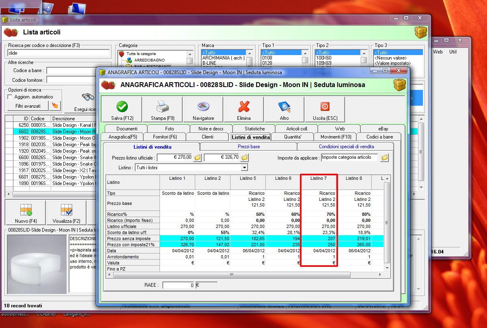Click the green Salva (F12) checkmark icon
The image size is (487, 328).
122,106
